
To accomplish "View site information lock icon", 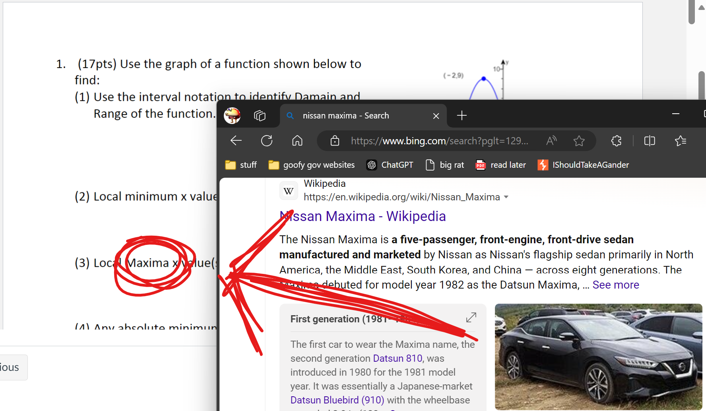I will [335, 141].
